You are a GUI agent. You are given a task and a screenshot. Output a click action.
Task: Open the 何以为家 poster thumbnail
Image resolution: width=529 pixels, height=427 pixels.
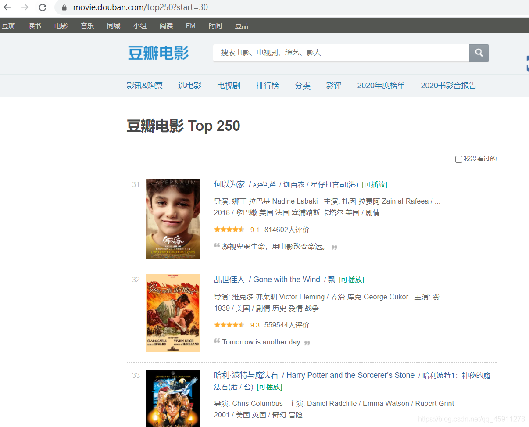pos(173,219)
